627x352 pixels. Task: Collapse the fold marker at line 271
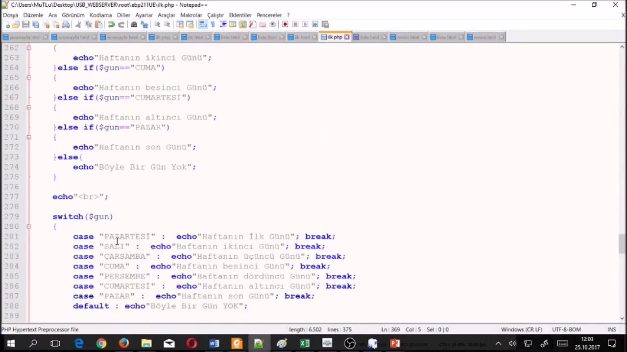click(29, 137)
